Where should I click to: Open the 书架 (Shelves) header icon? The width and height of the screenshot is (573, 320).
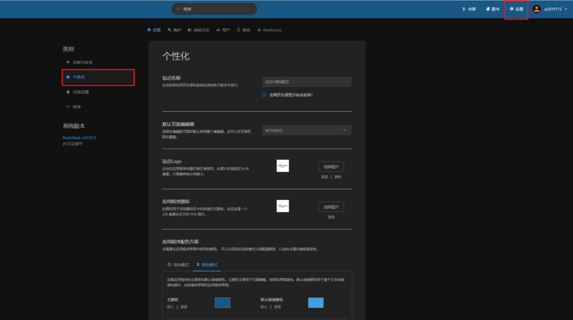coord(463,9)
